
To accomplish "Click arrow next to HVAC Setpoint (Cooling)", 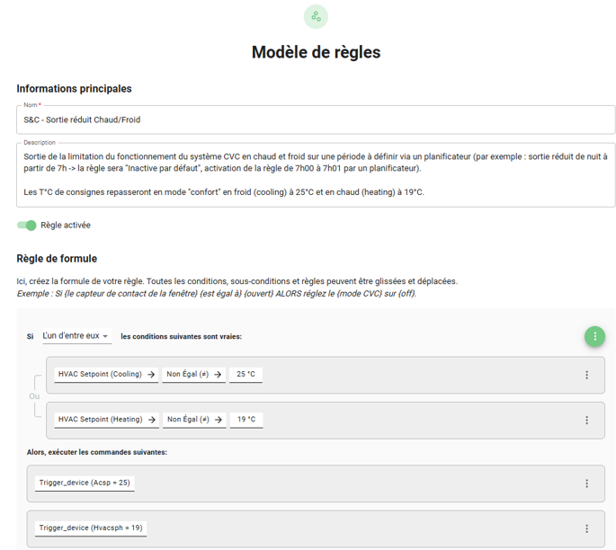I will pos(151,375).
